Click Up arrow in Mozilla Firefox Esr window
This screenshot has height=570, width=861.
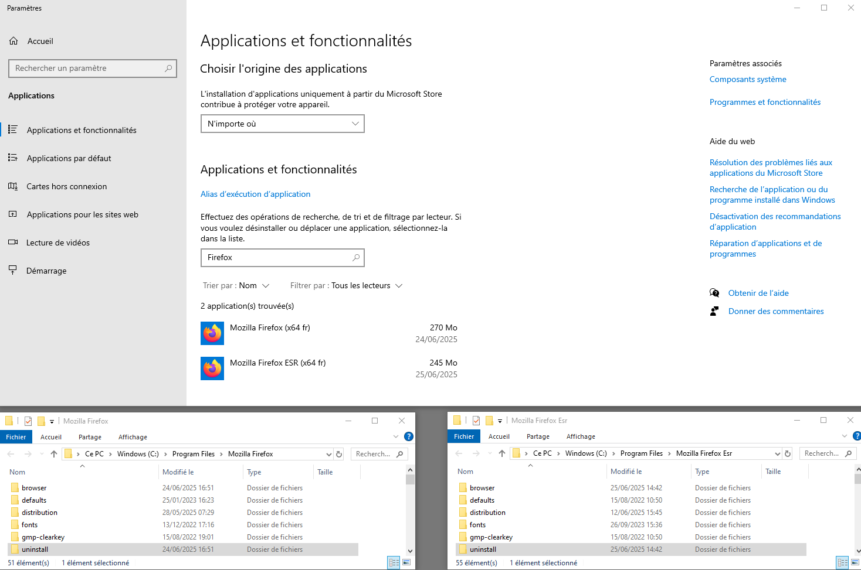pyautogui.click(x=502, y=453)
